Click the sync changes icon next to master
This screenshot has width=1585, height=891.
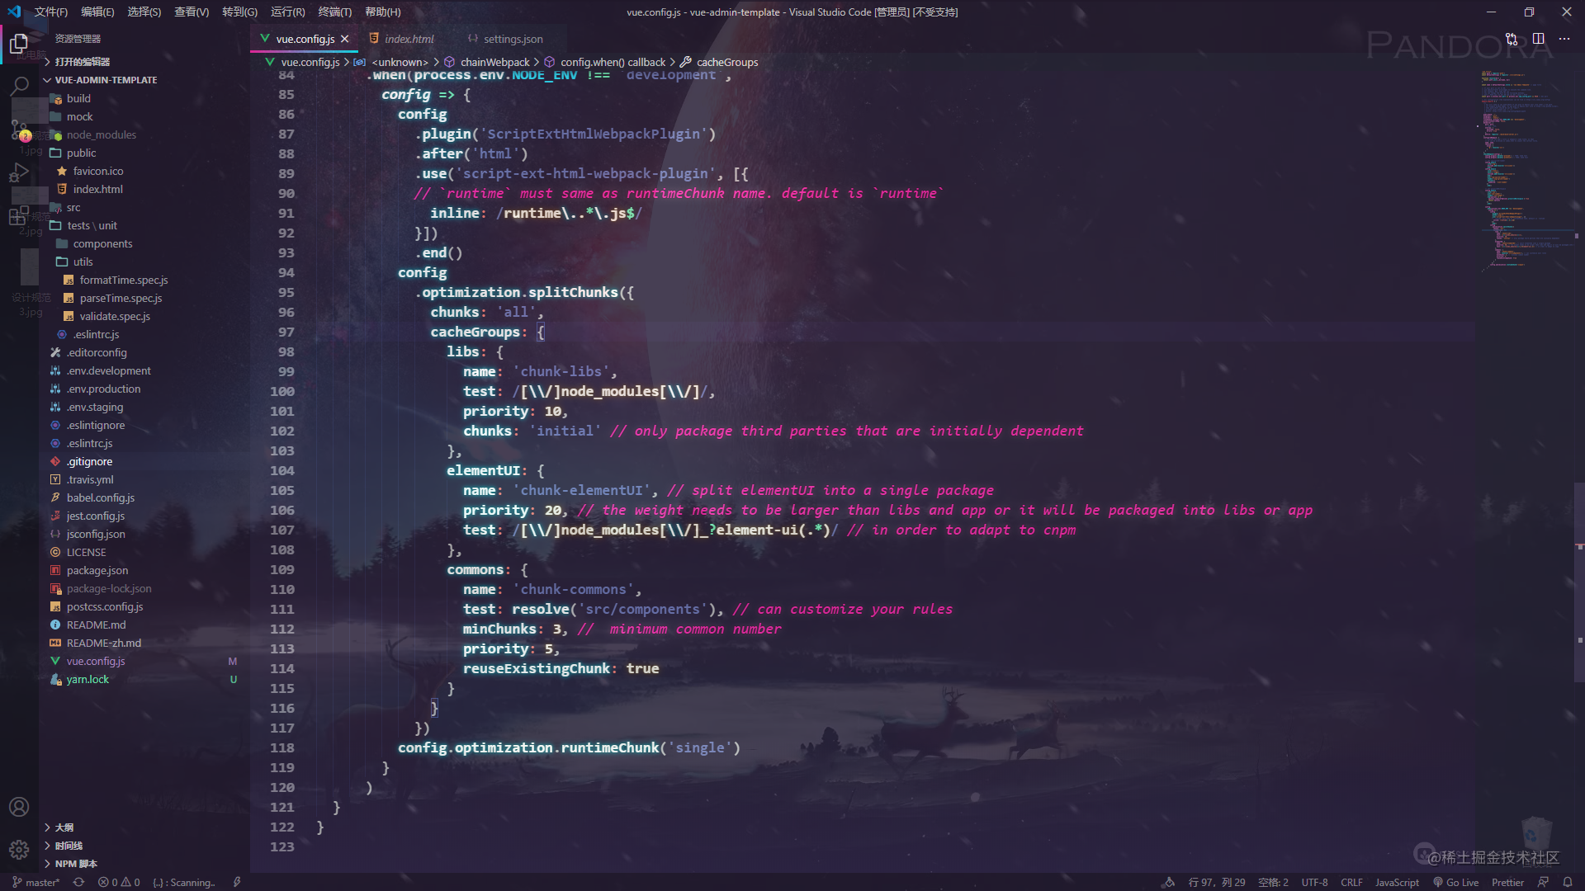[x=78, y=882]
